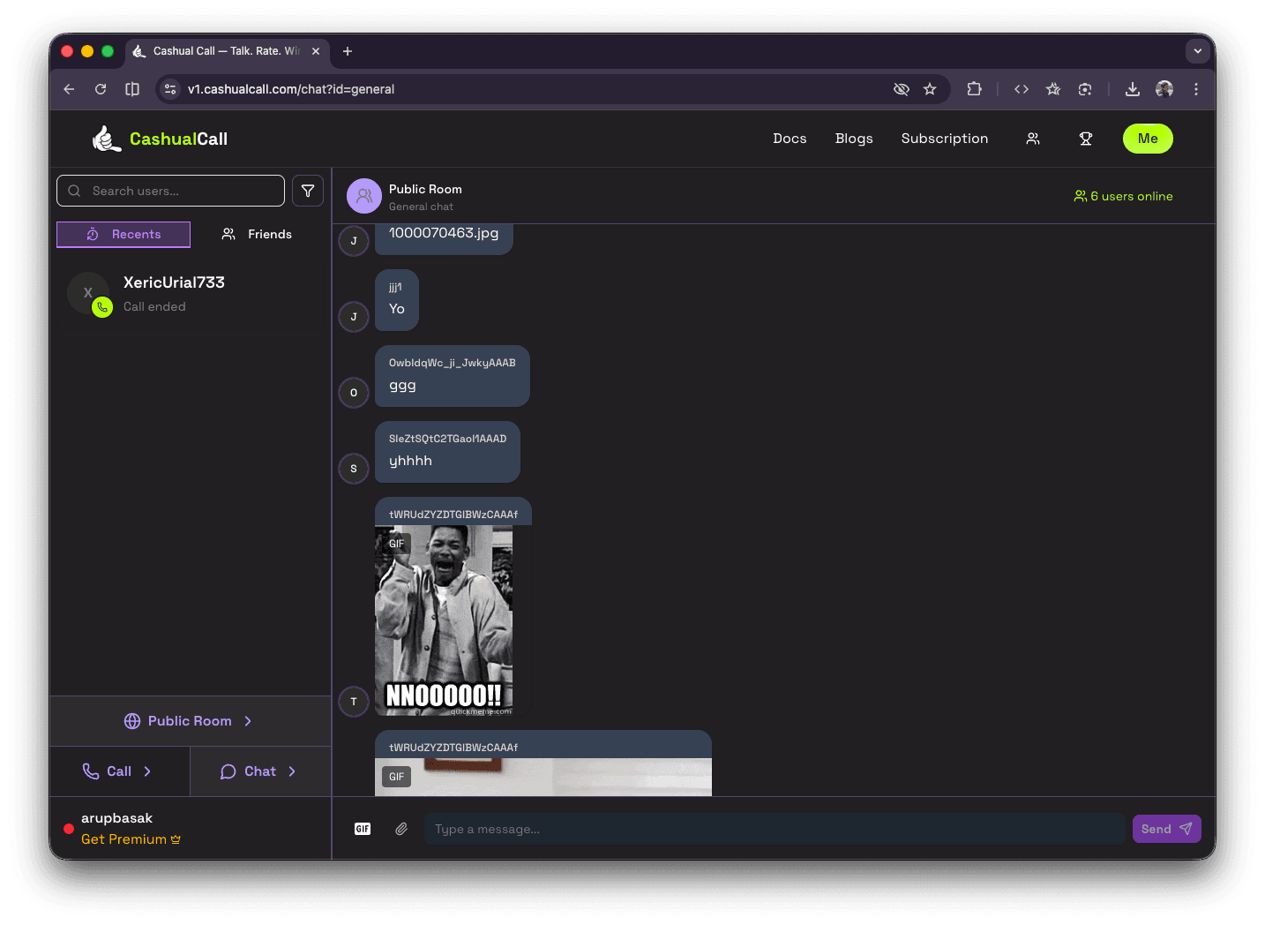
Task: Open the GIF picker
Action: pos(363,828)
